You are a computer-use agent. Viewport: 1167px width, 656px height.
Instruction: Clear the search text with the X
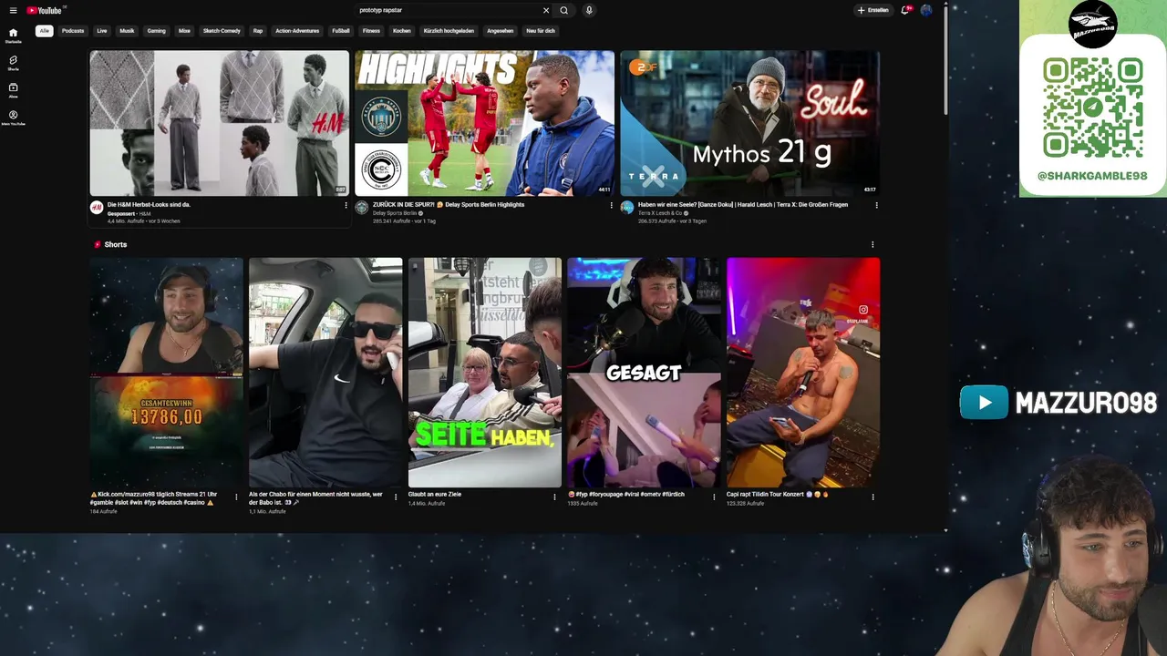click(546, 10)
